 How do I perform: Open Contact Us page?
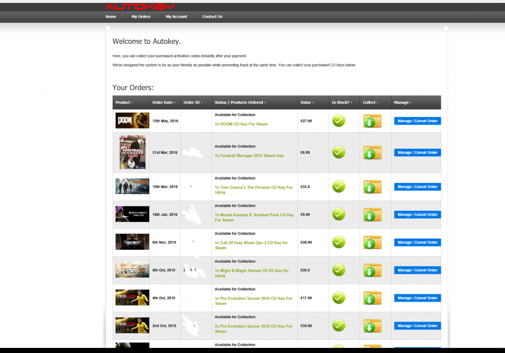(212, 17)
